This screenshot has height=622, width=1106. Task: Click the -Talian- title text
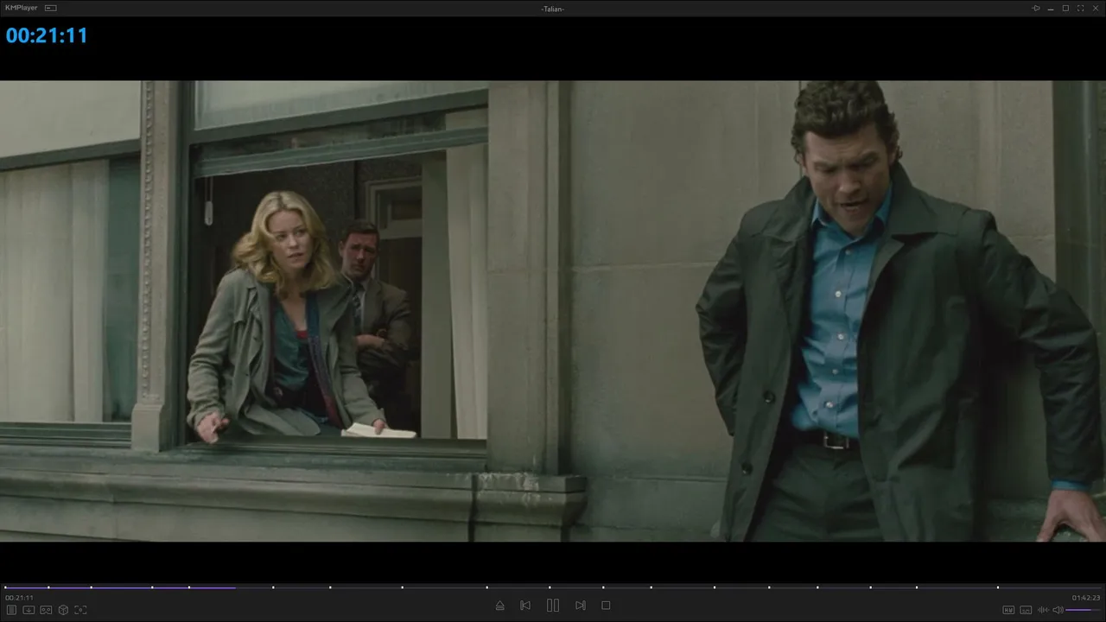tap(553, 9)
